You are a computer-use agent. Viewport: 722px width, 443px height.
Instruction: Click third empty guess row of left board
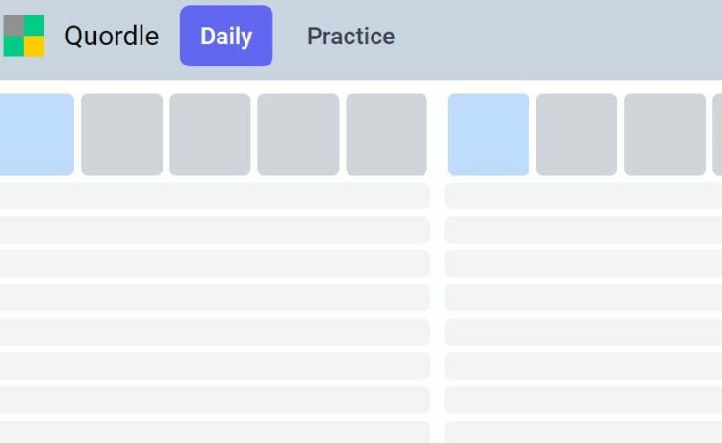point(215,264)
